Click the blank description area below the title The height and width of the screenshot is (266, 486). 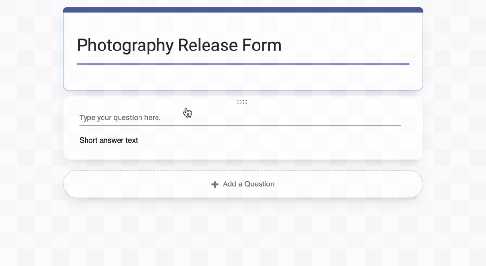[x=243, y=77]
